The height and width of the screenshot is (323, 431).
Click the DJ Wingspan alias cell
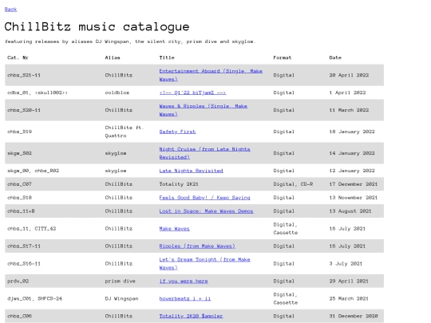click(x=121, y=298)
